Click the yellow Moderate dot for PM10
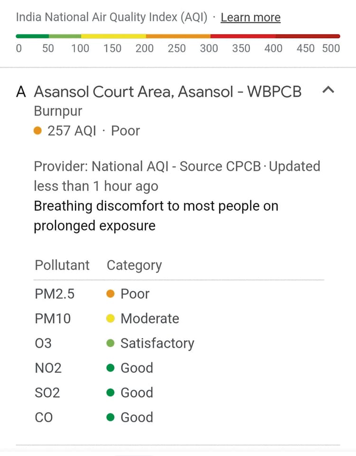Viewport: 356px width, 456px height. [111, 318]
